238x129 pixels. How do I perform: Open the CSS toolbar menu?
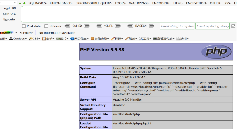point(34,39)
